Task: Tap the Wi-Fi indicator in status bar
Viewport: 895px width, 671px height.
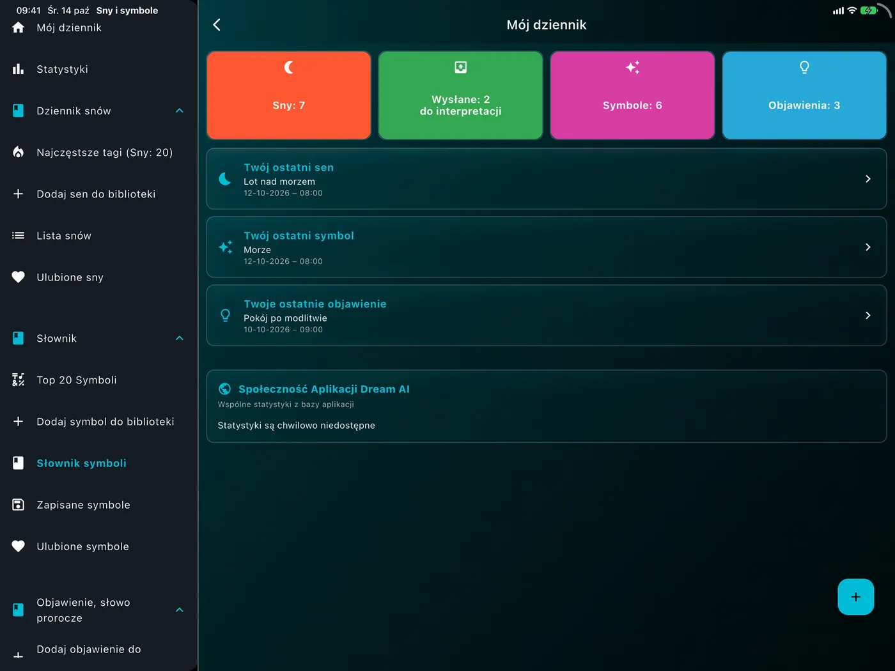Action: [852, 10]
